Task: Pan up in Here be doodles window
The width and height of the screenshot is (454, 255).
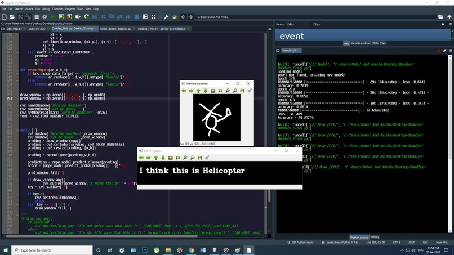Action: click(198, 91)
